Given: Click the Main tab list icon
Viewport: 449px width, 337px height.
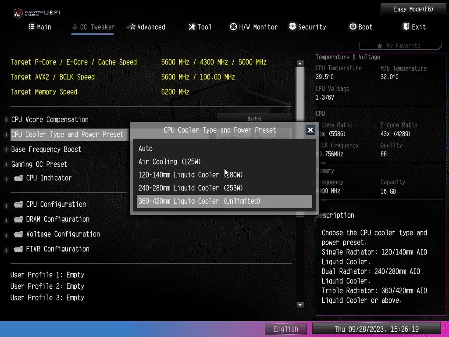Looking at the screenshot, I should (x=32, y=27).
